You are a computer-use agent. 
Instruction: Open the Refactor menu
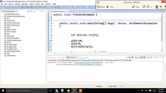[x=18, y=4]
